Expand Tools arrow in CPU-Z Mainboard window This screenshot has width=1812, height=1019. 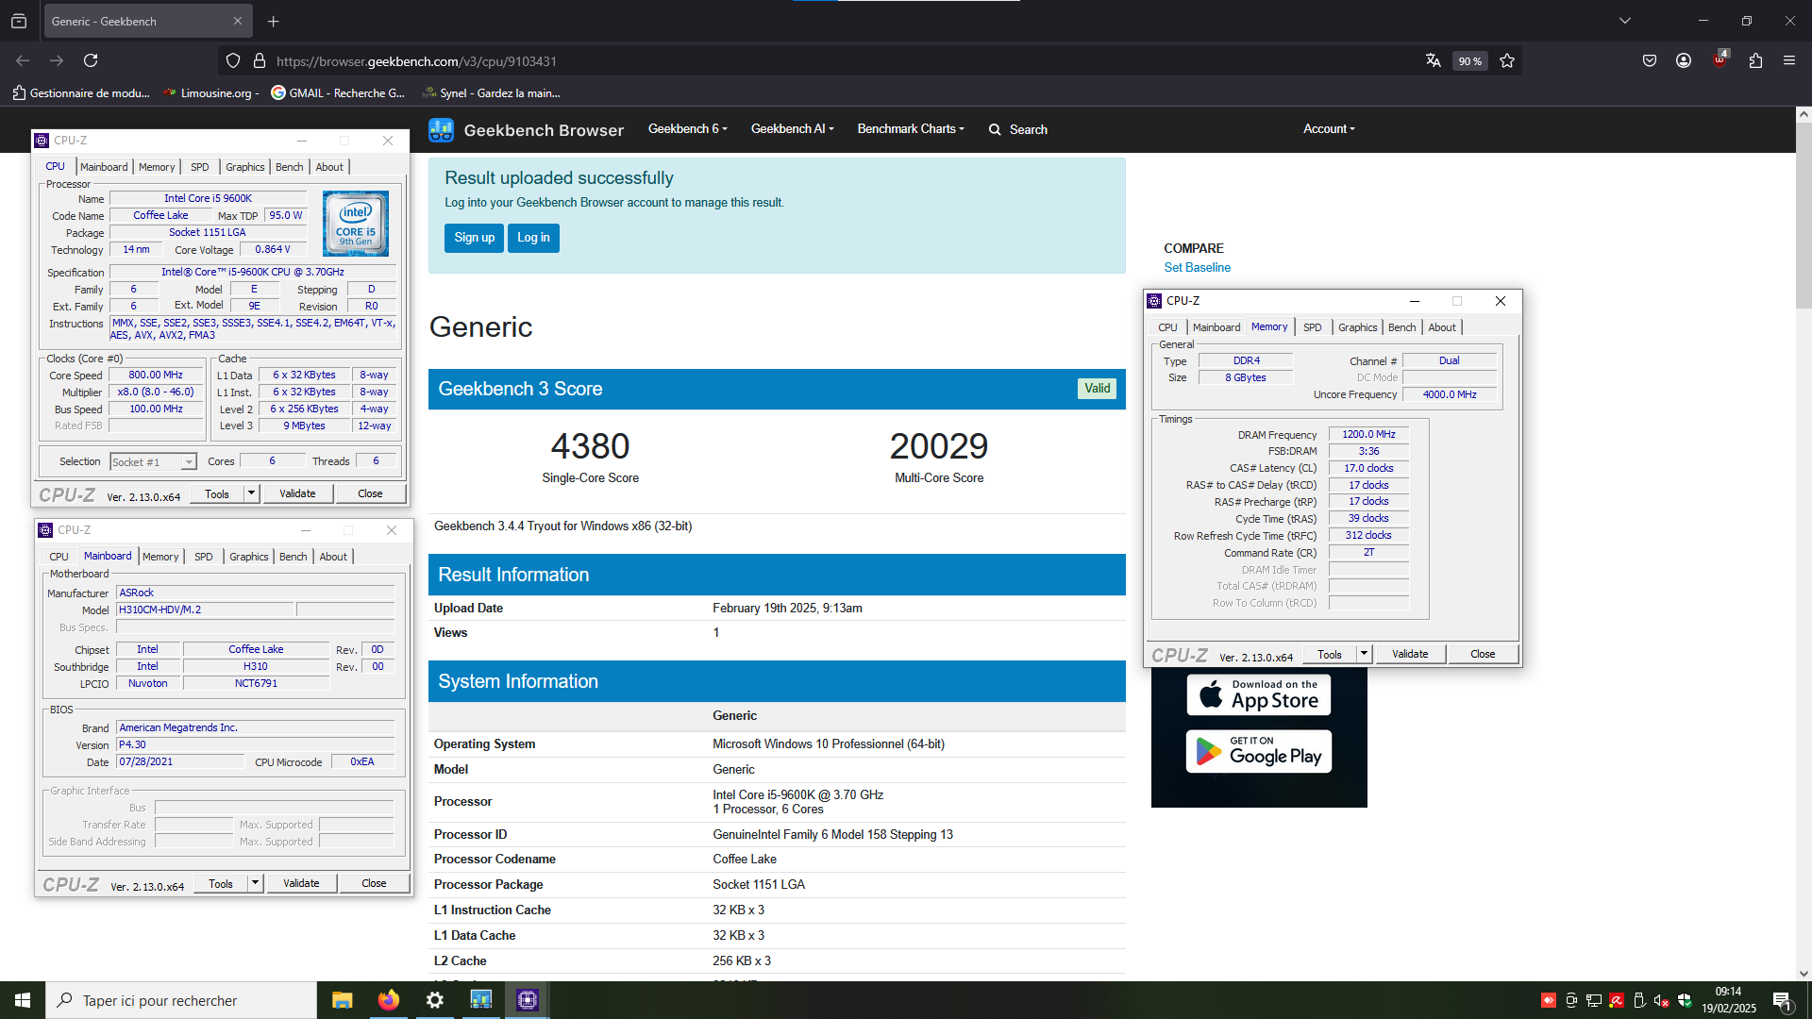pyautogui.click(x=255, y=883)
